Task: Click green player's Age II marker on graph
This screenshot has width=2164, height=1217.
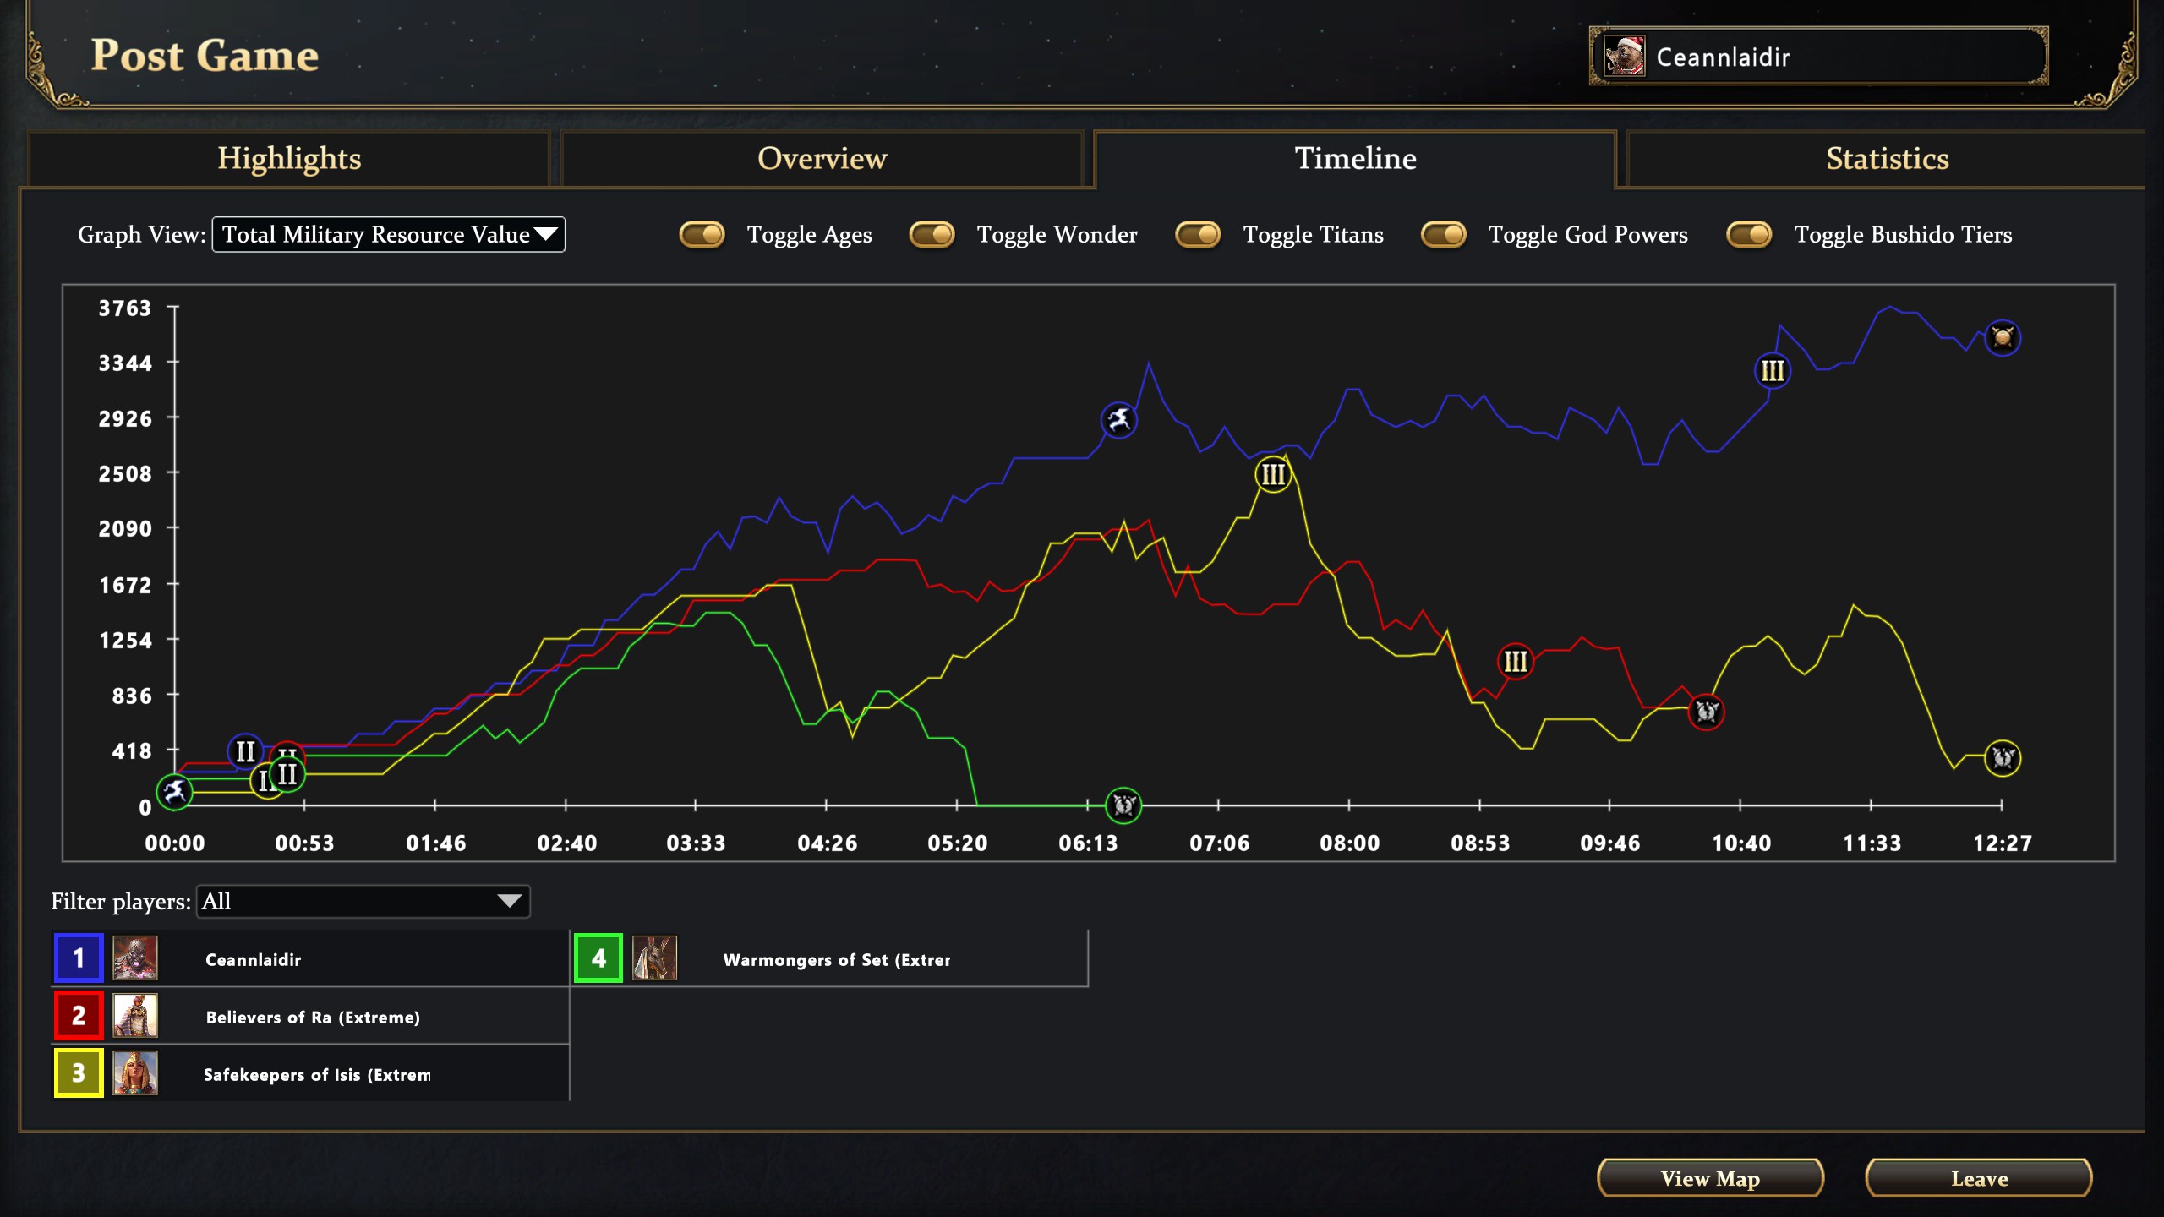Action: (287, 774)
